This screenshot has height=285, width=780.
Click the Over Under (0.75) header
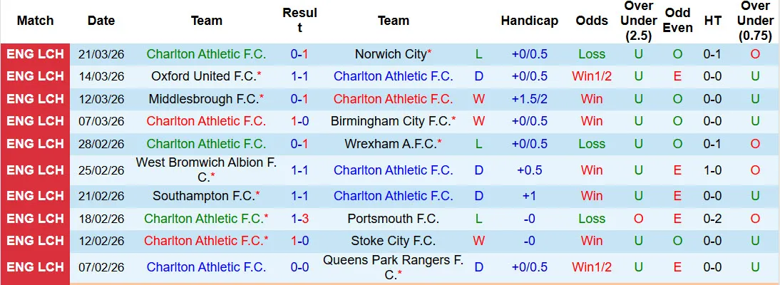coord(755,21)
